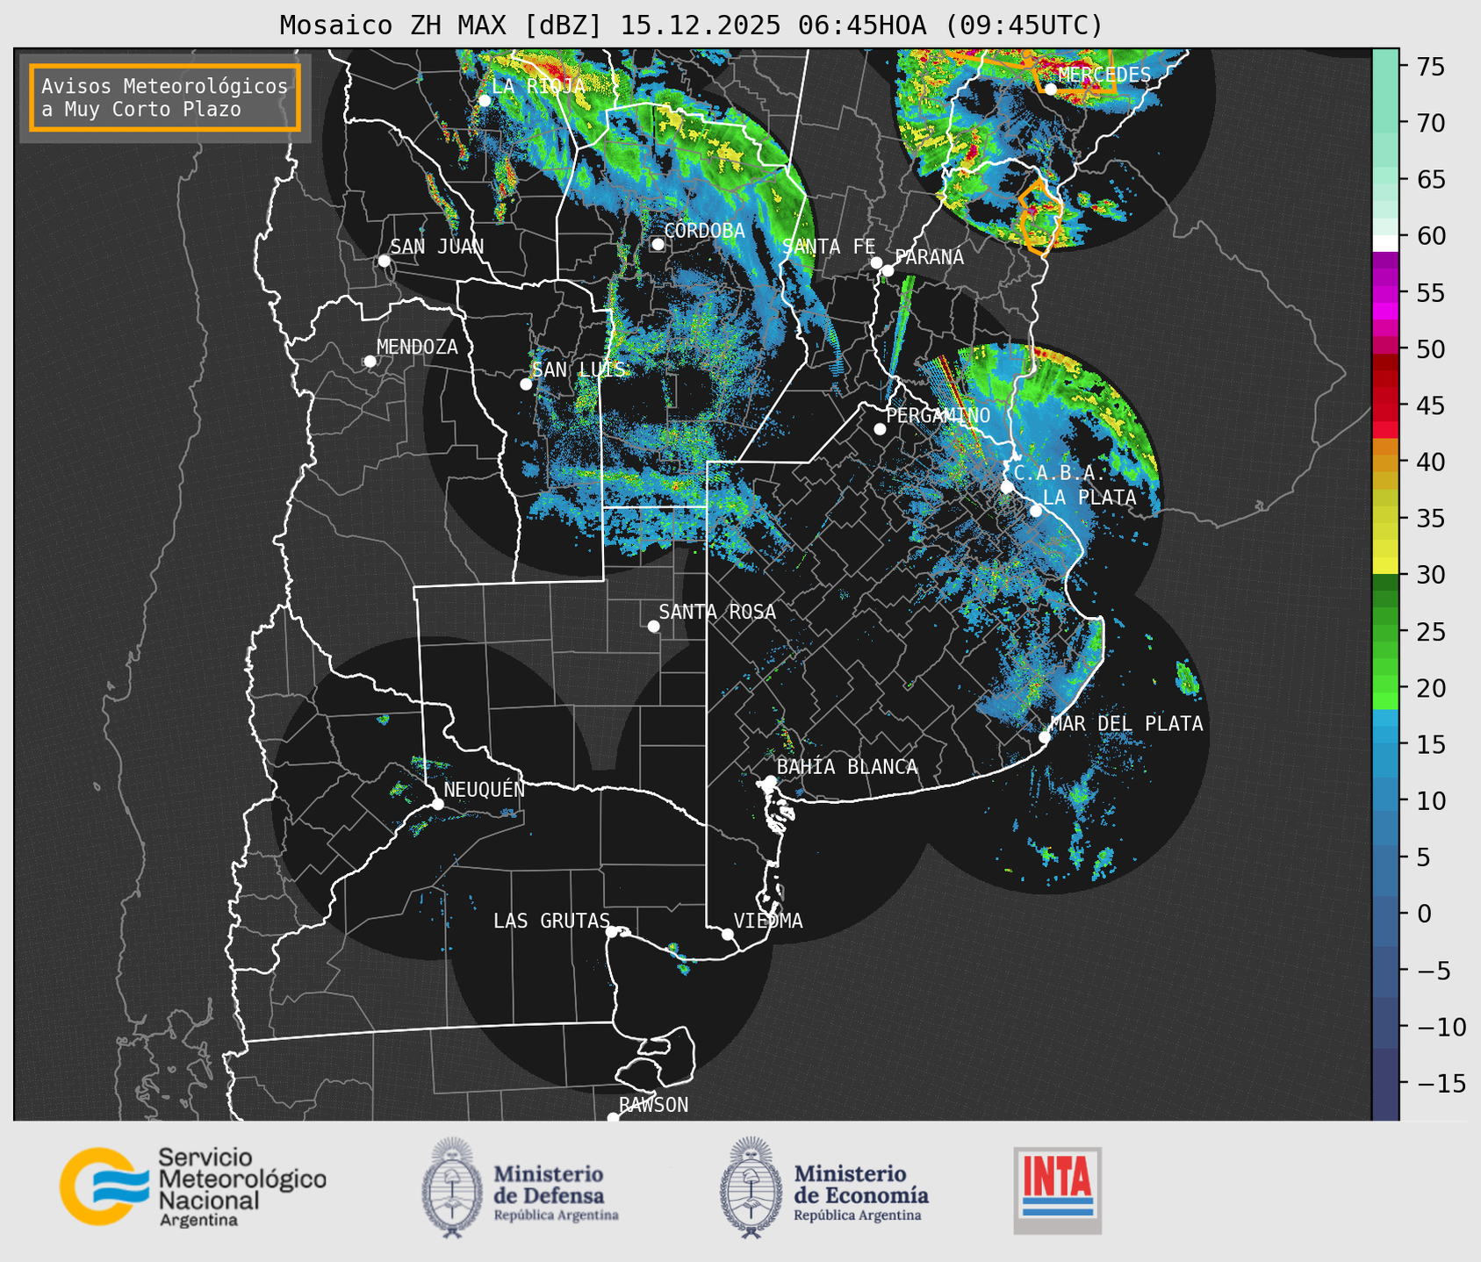Click the INTA logo
1481x1262 pixels.
[x=1058, y=1190]
